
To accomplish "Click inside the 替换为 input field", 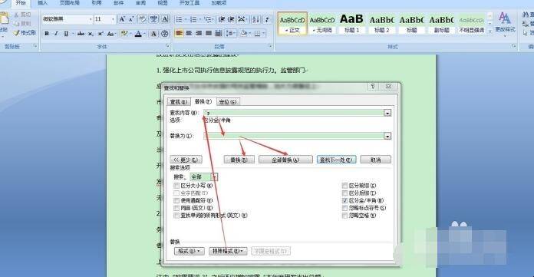I will (294, 136).
